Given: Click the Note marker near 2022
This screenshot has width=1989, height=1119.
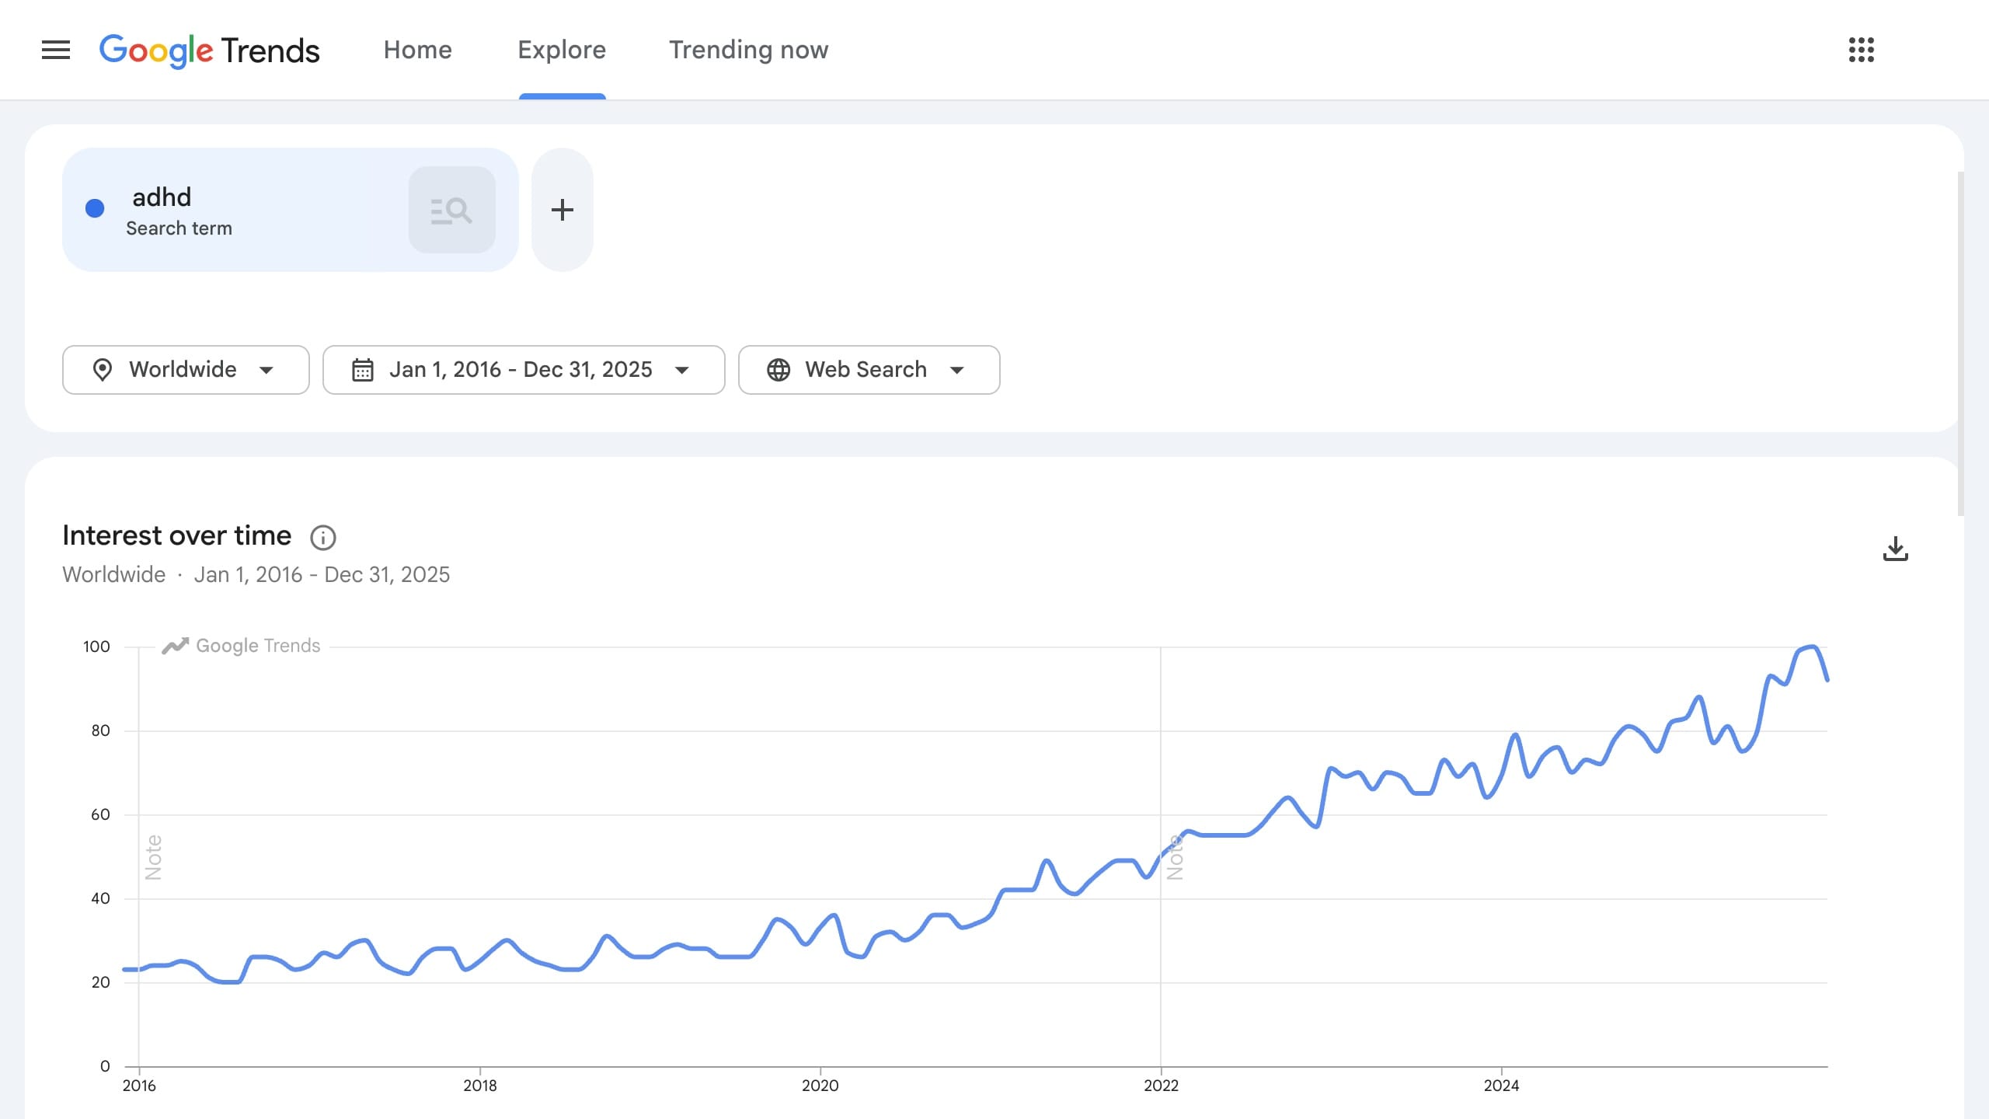Looking at the screenshot, I should [x=1176, y=857].
